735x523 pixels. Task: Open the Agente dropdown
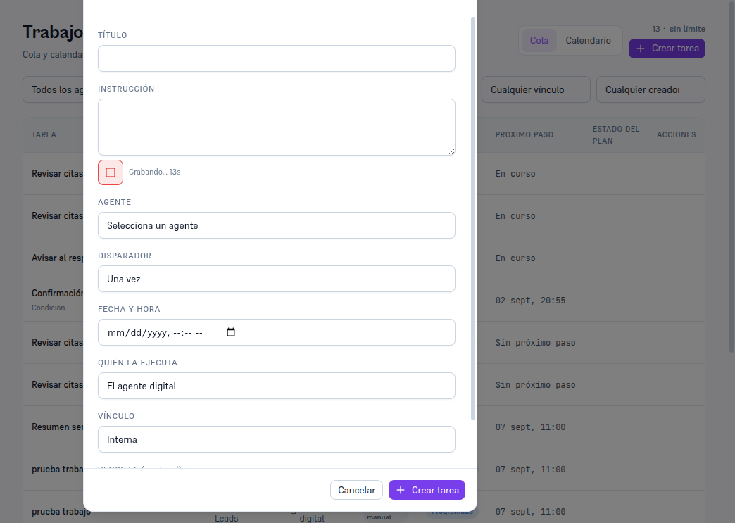pyautogui.click(x=277, y=225)
